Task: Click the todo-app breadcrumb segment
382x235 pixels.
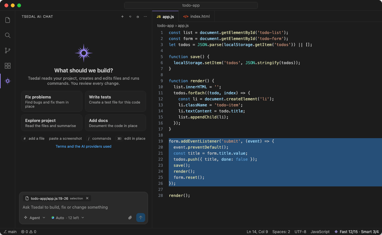Action: (166, 26)
